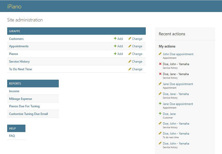Click the plus icon beside Appointments Add
The image size is (222, 154).
(x=115, y=46)
